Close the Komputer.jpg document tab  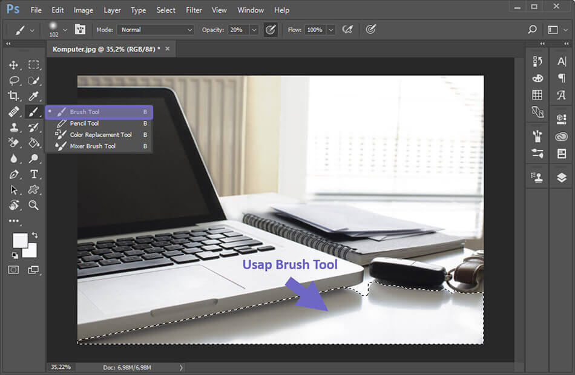coord(167,49)
